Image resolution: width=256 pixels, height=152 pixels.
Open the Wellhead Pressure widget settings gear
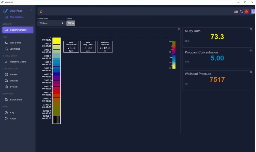coord(251,72)
